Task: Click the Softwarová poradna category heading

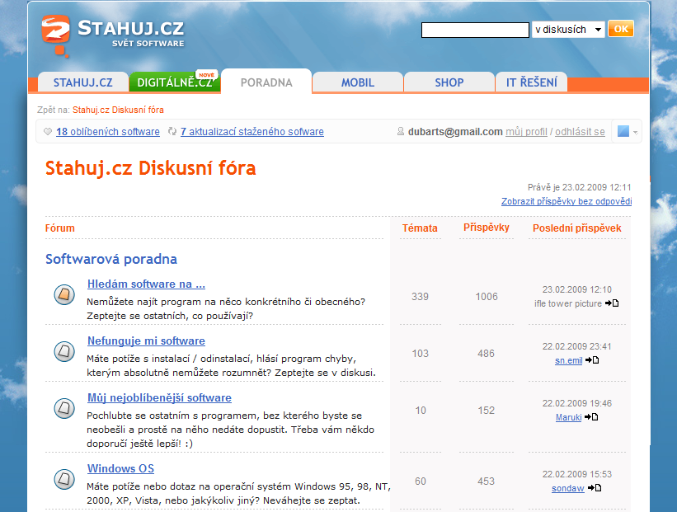Action: 111,259
